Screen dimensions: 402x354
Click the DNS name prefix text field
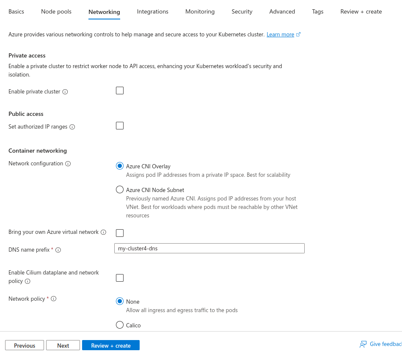click(209, 248)
